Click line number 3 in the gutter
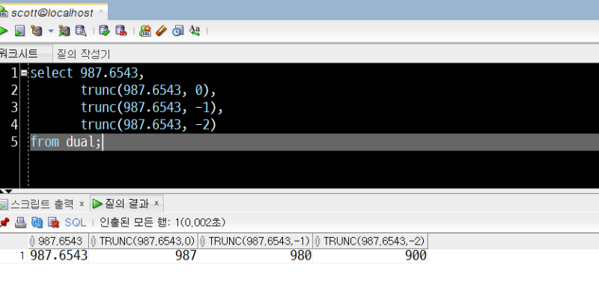 coord(14,108)
